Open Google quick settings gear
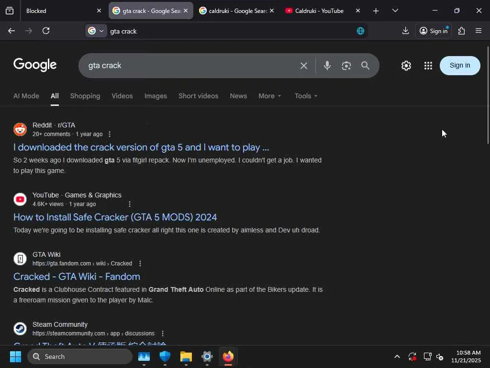This screenshot has width=490, height=368. coord(406,66)
